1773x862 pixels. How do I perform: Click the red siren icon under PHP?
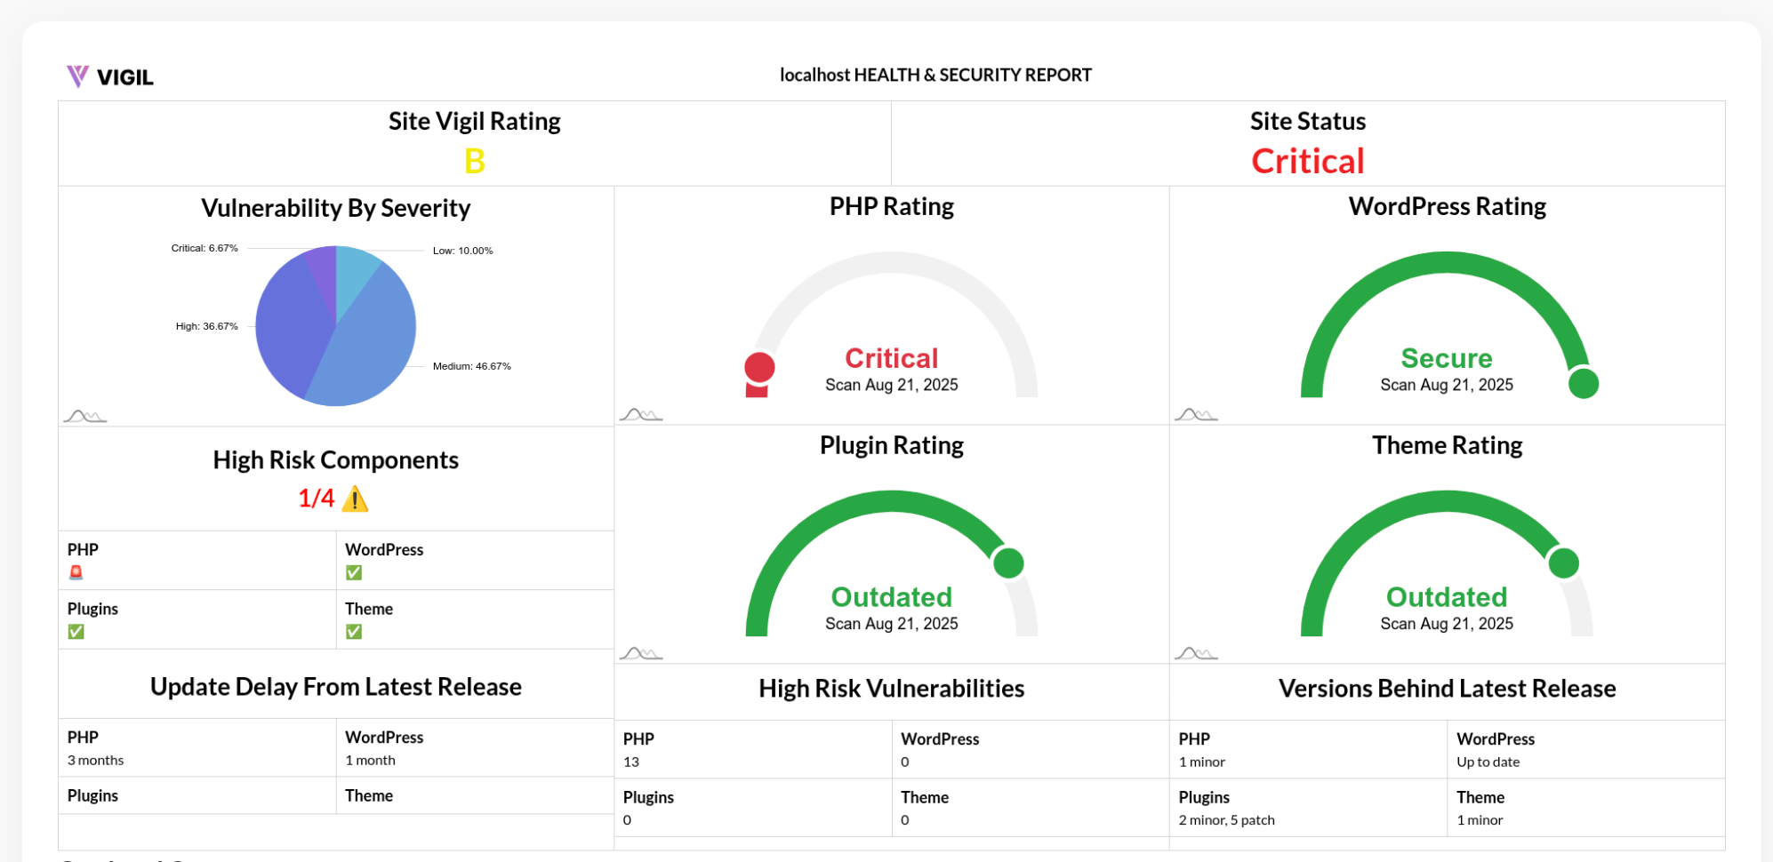[x=76, y=572]
